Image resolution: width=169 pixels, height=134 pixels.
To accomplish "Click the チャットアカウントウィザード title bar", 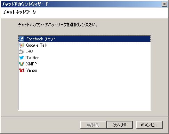I will 81,4.
